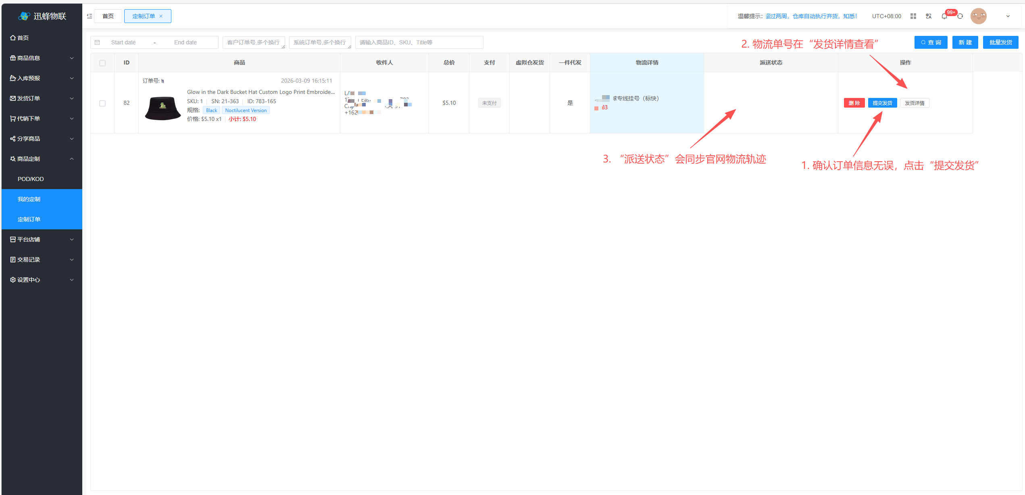Viewport: 1025px width, 495px height.
Task: Click the language translation icon
Action: 929,16
